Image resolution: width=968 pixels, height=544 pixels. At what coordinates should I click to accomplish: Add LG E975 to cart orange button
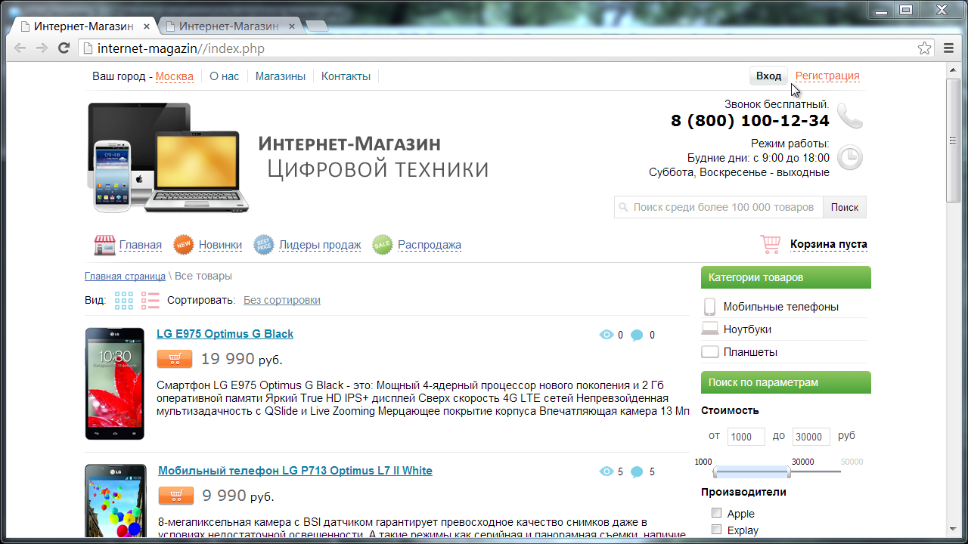point(175,359)
